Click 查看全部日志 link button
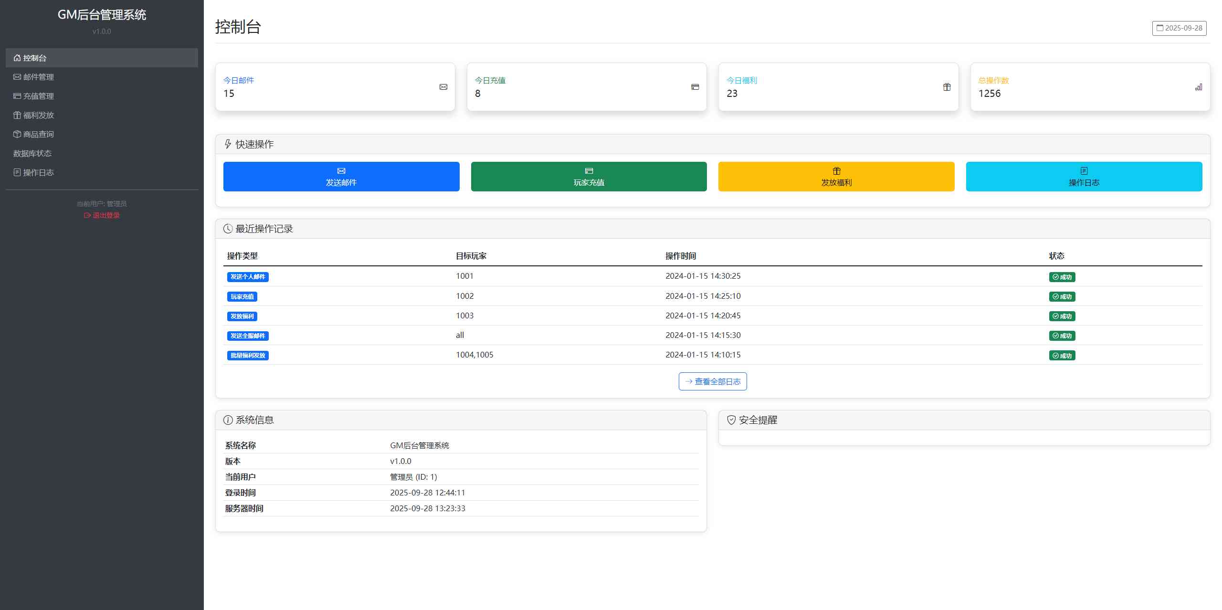This screenshot has height=610, width=1222. 713,381
